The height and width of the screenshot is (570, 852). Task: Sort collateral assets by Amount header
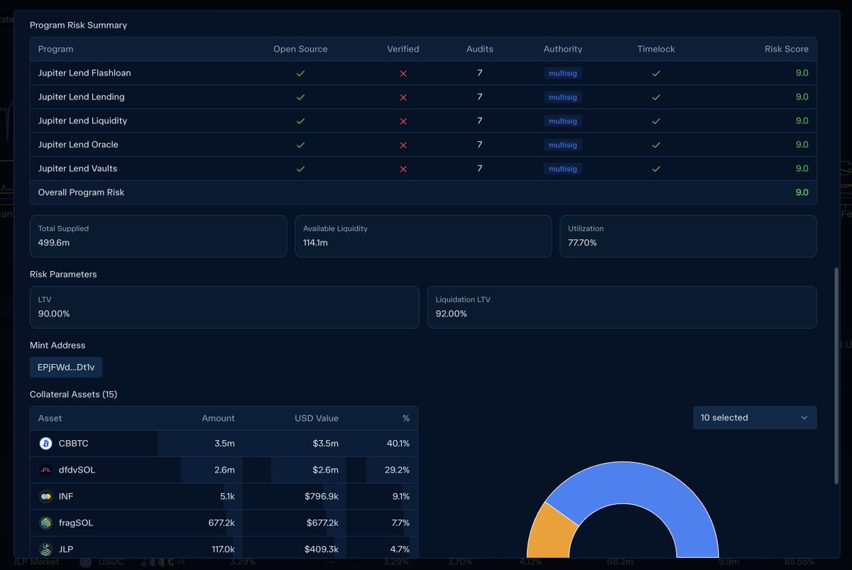[218, 418]
